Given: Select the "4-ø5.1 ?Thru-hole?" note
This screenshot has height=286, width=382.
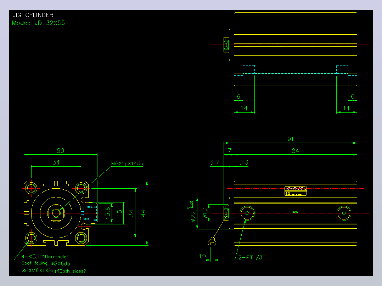Looking at the screenshot, I should coord(45,257).
